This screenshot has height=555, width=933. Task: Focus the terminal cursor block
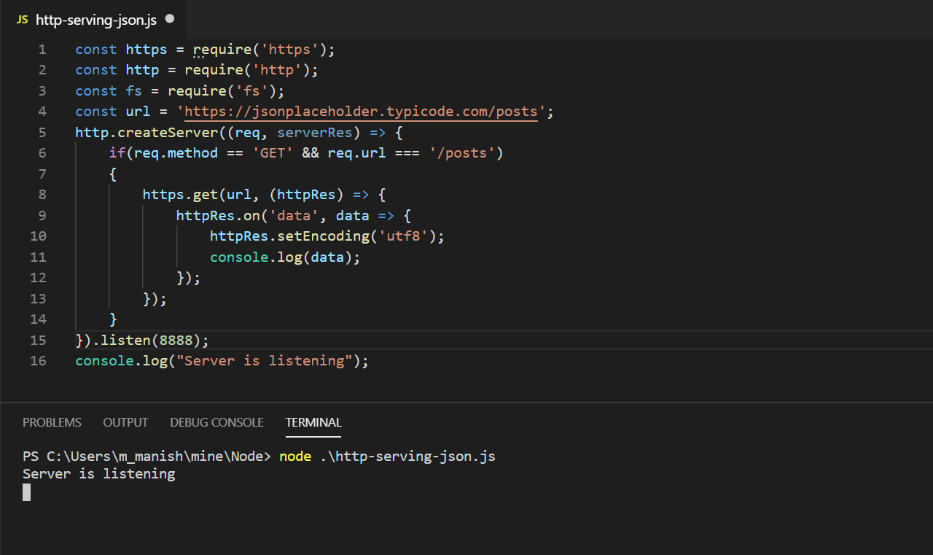point(27,492)
